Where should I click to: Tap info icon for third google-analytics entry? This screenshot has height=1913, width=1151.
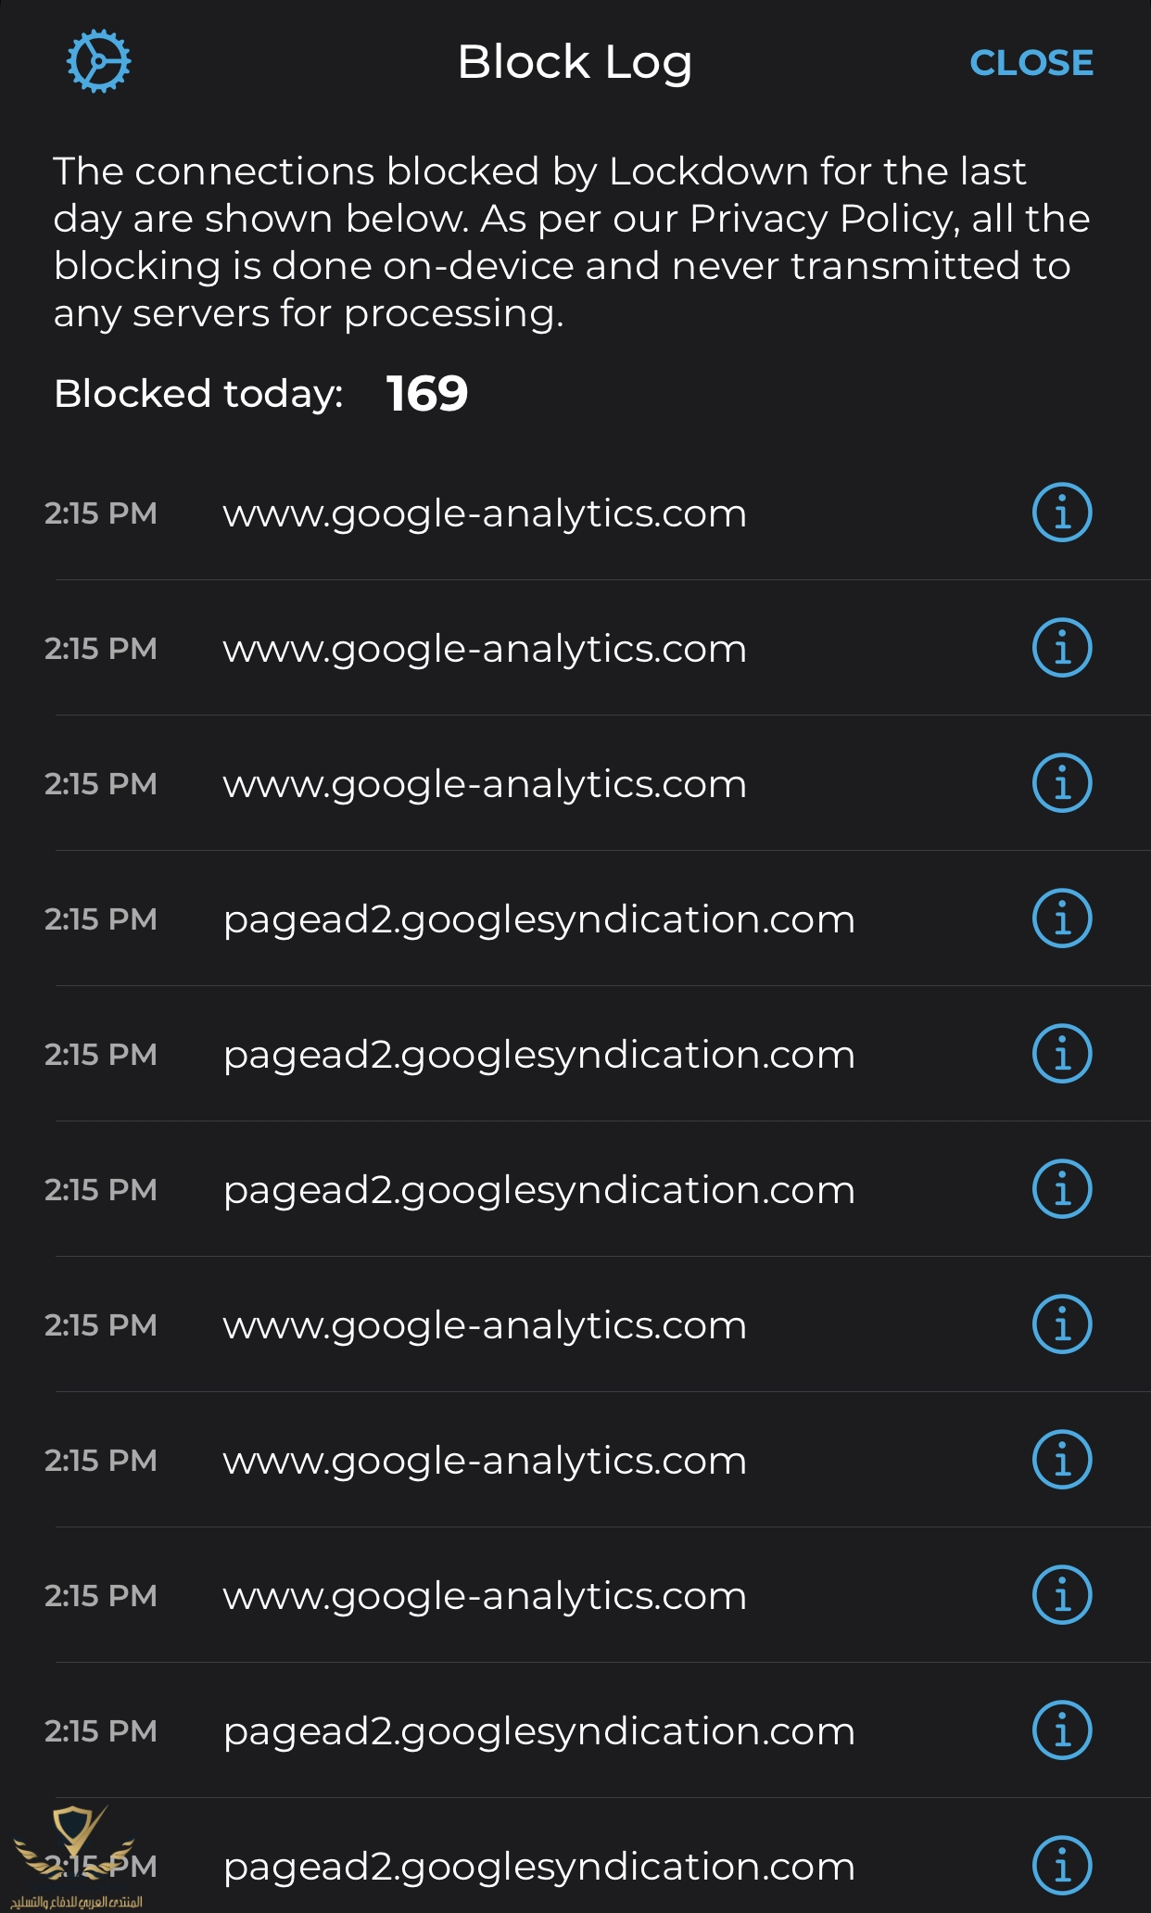pos(1062,783)
